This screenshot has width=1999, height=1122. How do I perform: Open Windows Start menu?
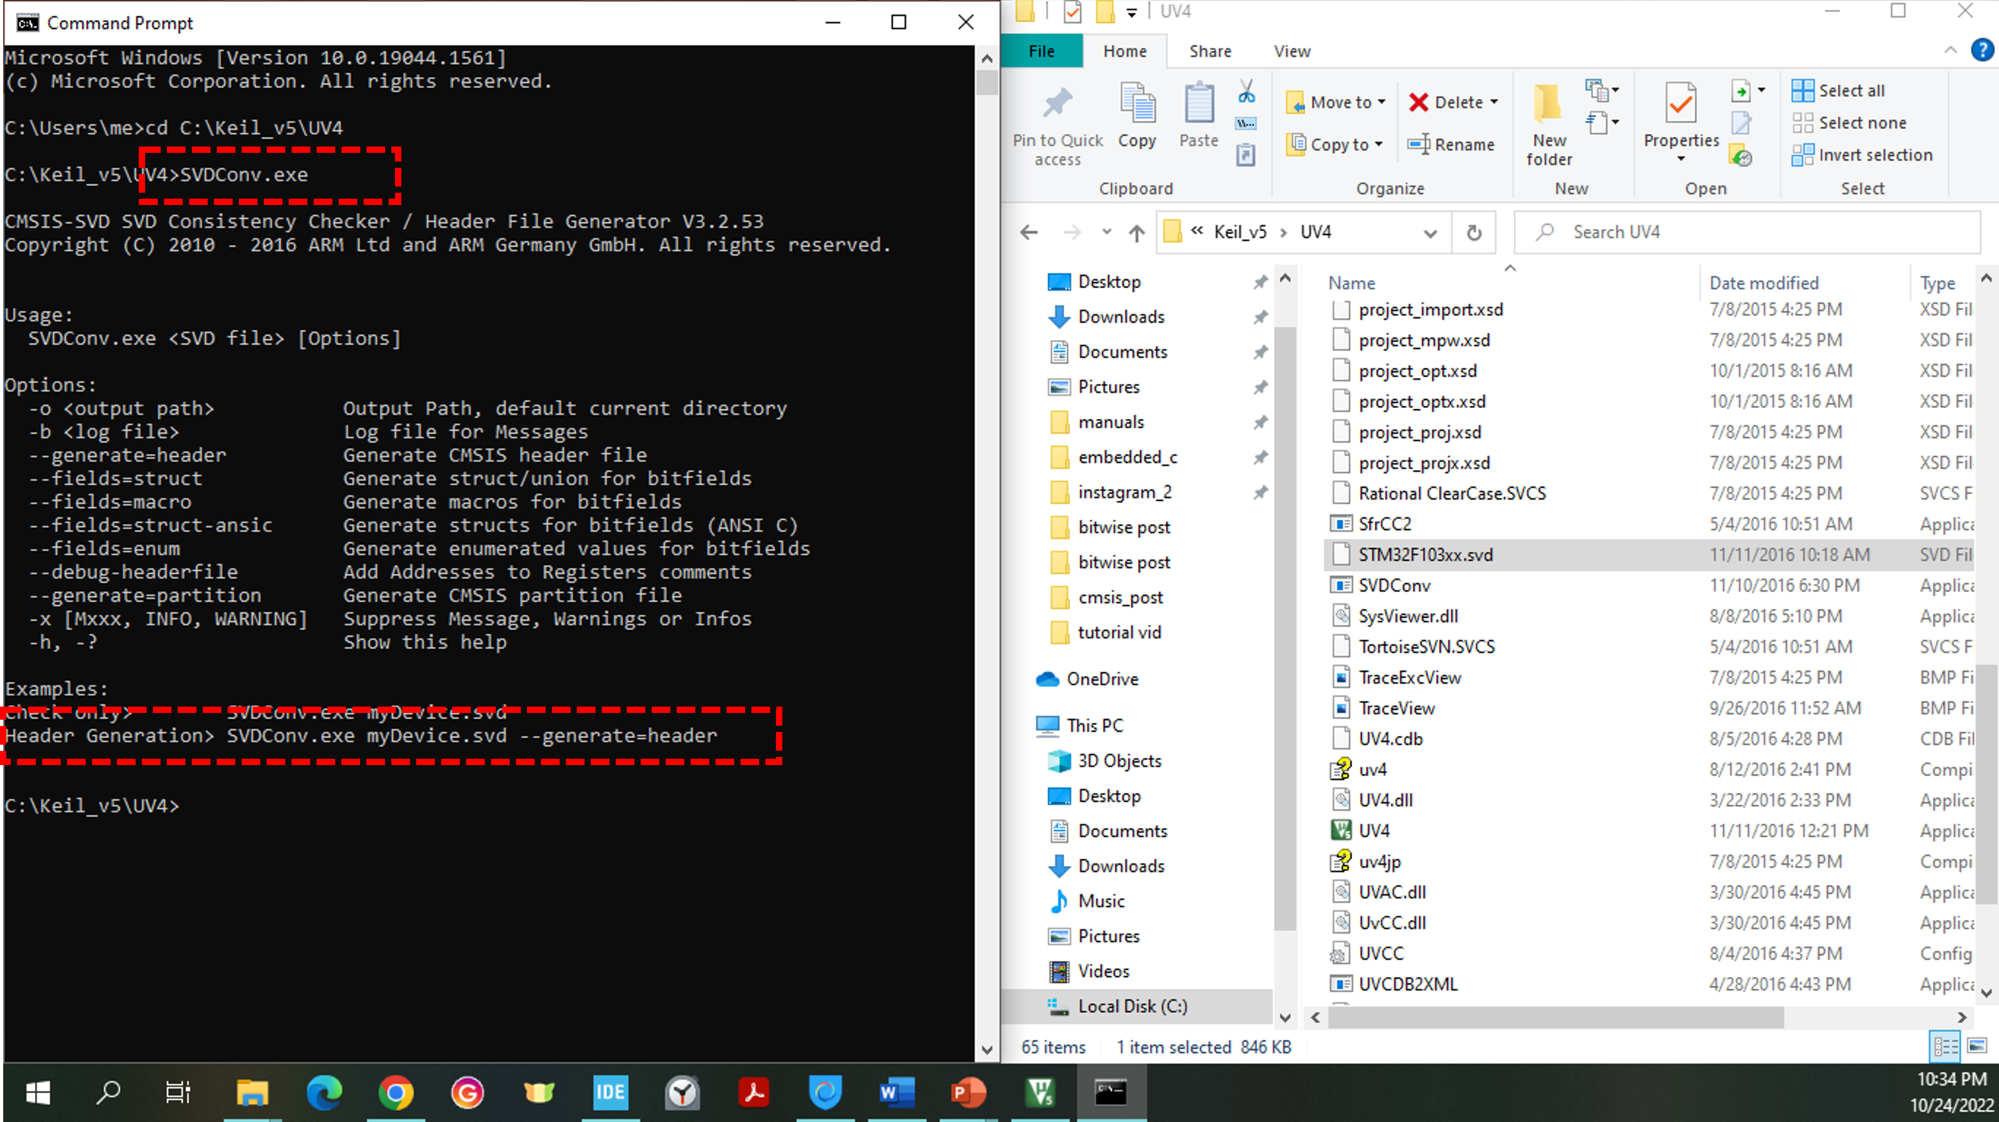37,1093
